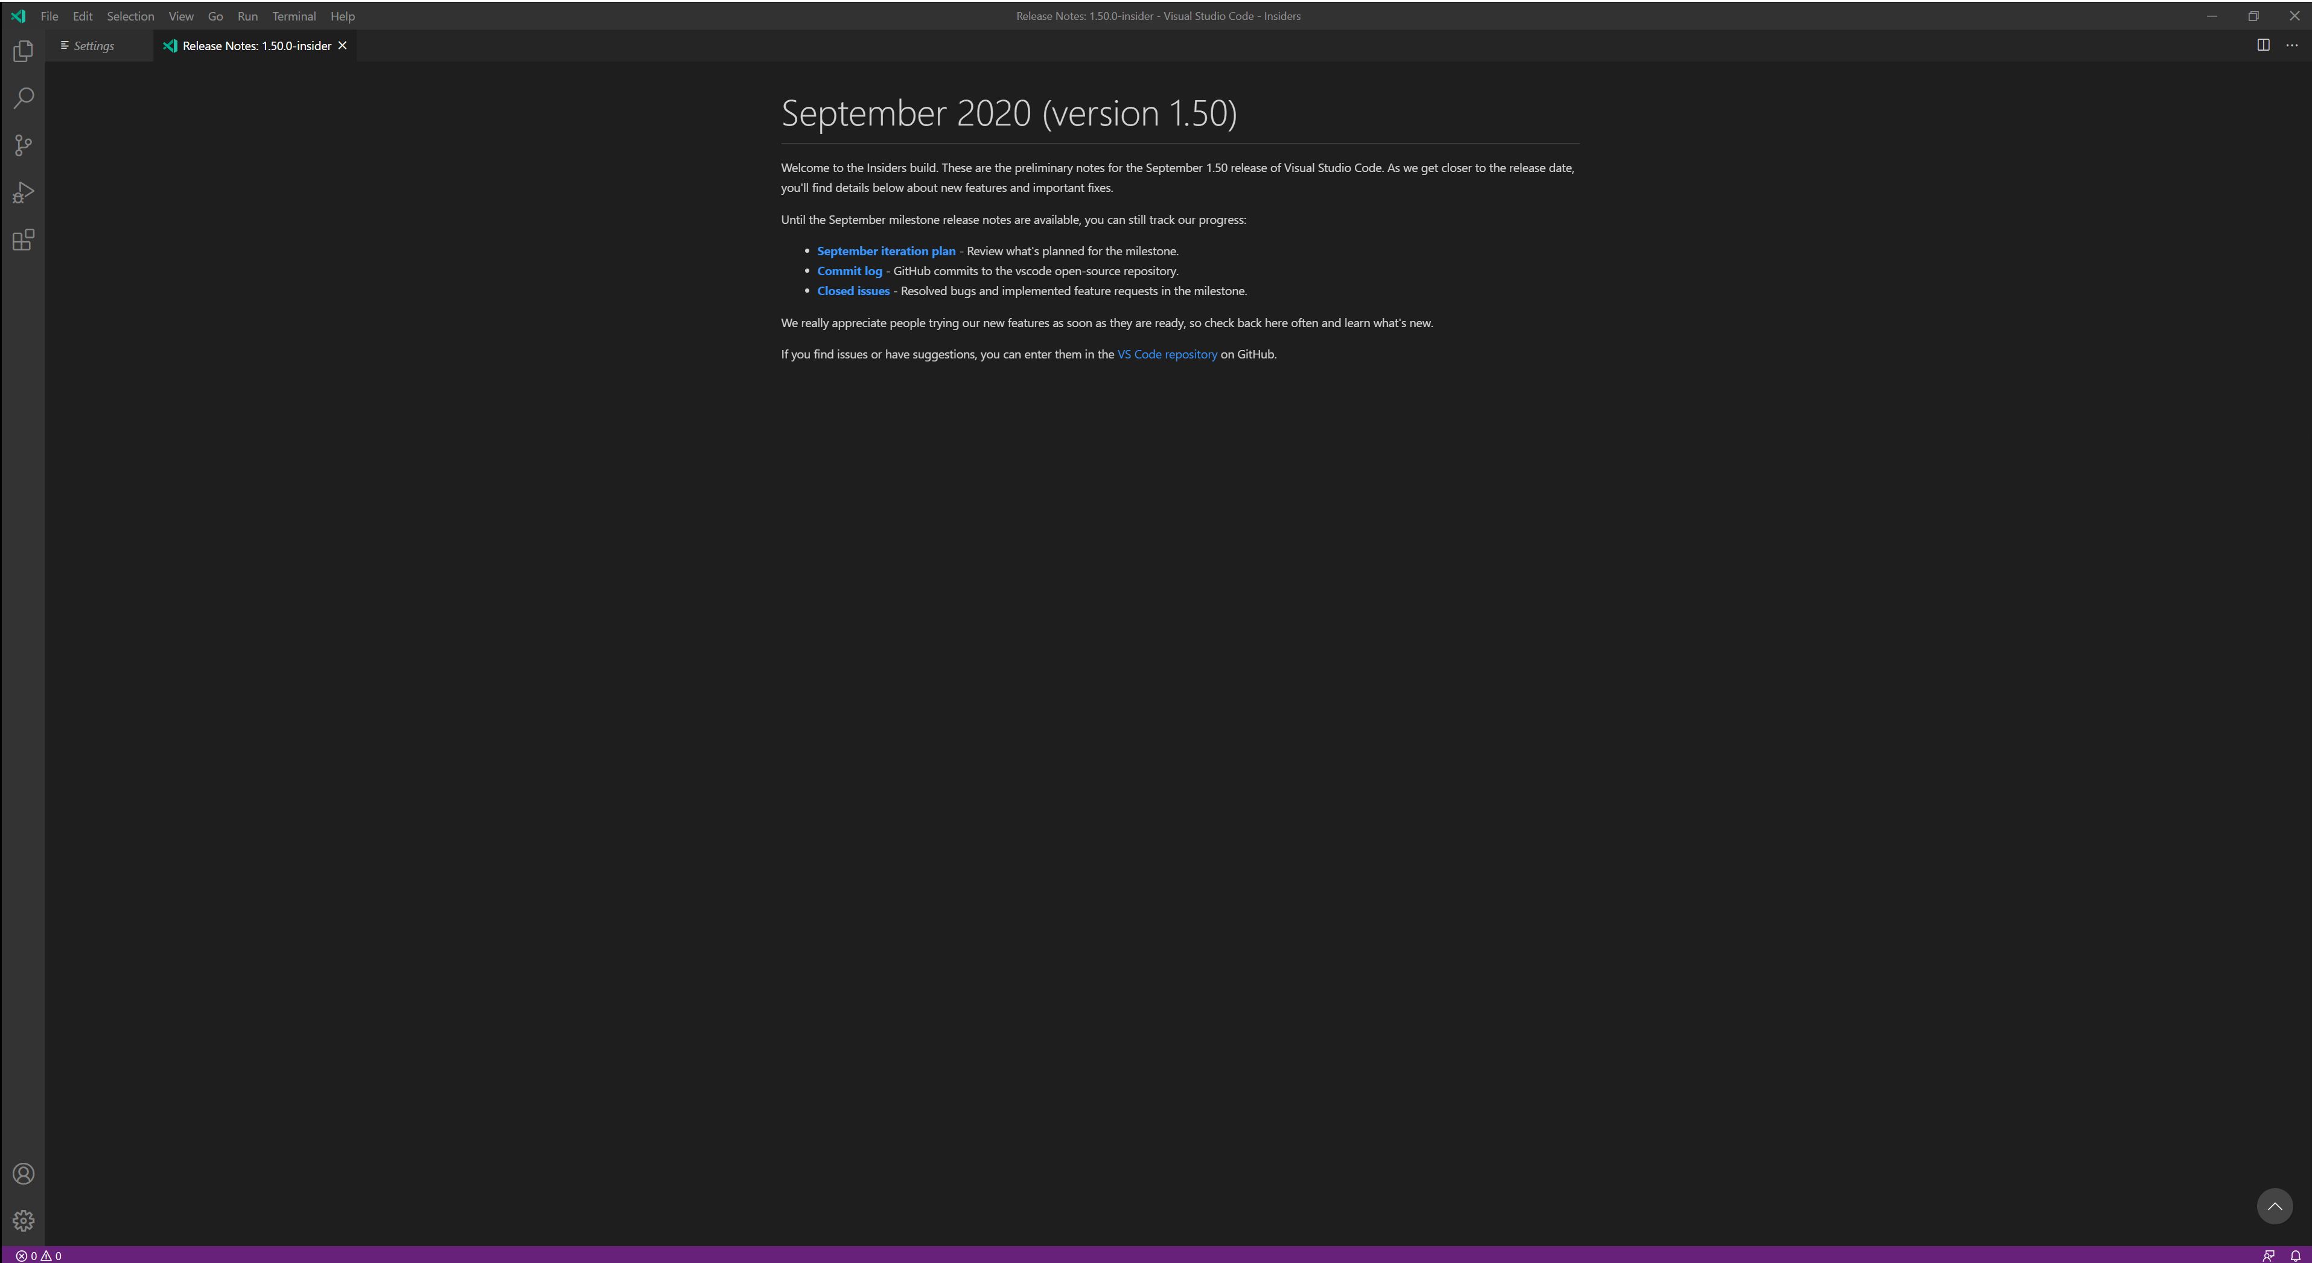
Task: Click the Split Editor icon
Action: pyautogui.click(x=2264, y=45)
